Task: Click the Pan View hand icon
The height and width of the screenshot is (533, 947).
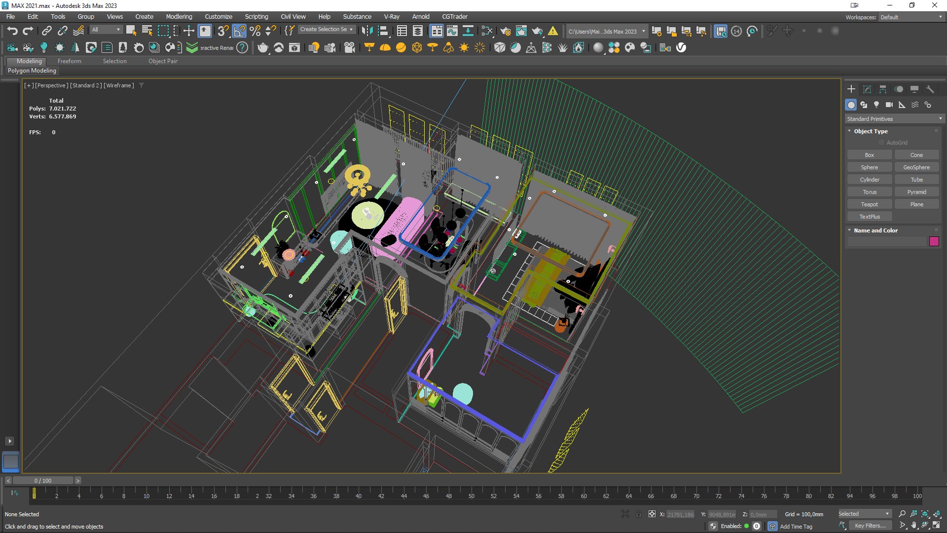Action: (914, 526)
